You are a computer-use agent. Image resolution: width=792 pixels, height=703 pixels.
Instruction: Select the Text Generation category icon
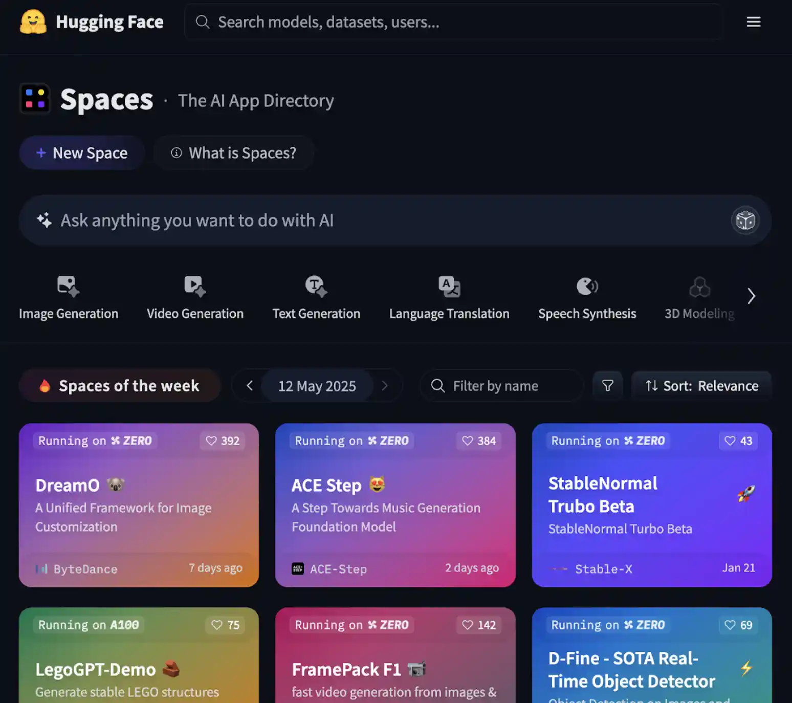click(316, 287)
